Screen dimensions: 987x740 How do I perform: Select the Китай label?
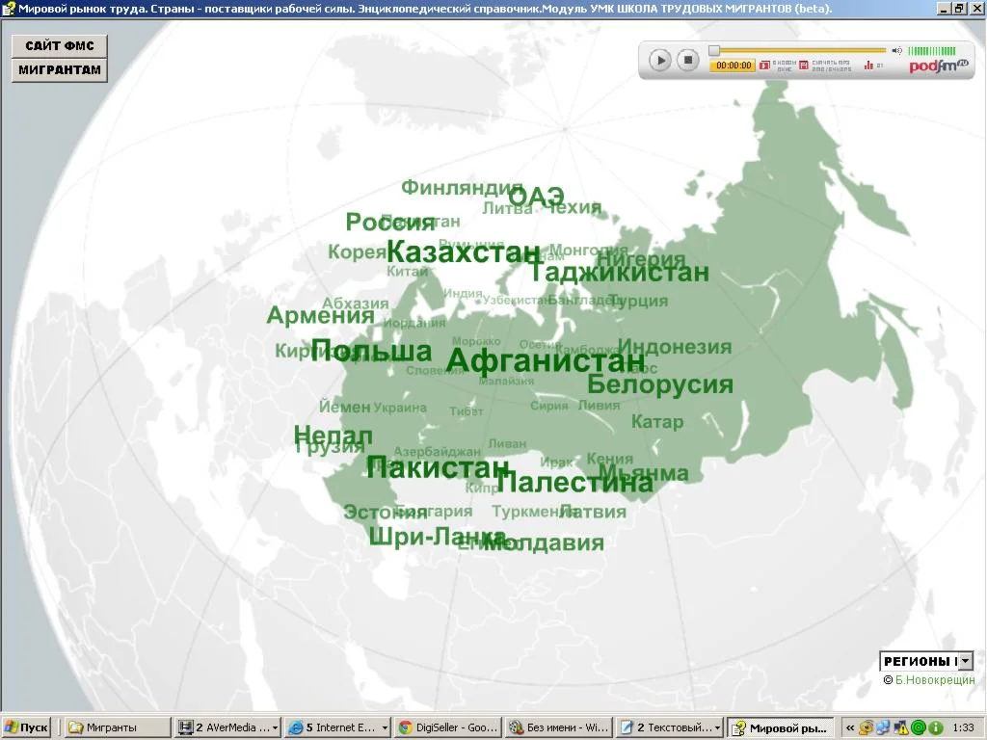pyautogui.click(x=408, y=271)
